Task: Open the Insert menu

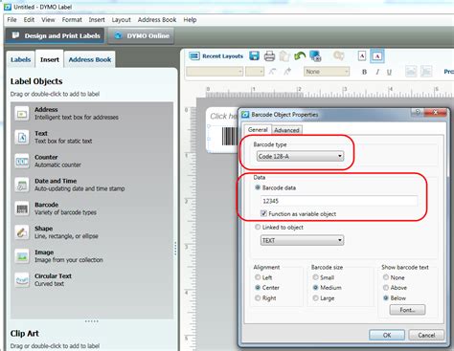Action: click(x=97, y=20)
